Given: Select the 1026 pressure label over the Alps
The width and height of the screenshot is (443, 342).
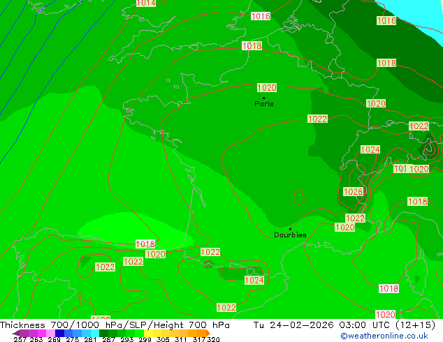Looking at the screenshot, I should click(x=353, y=192).
